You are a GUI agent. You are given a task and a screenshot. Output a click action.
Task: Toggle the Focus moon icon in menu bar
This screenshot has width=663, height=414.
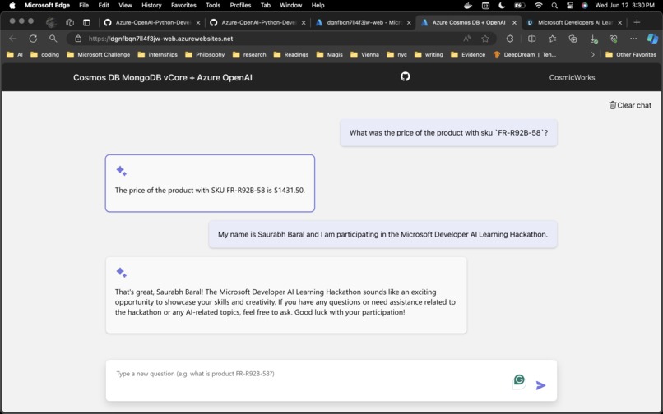pyautogui.click(x=502, y=6)
